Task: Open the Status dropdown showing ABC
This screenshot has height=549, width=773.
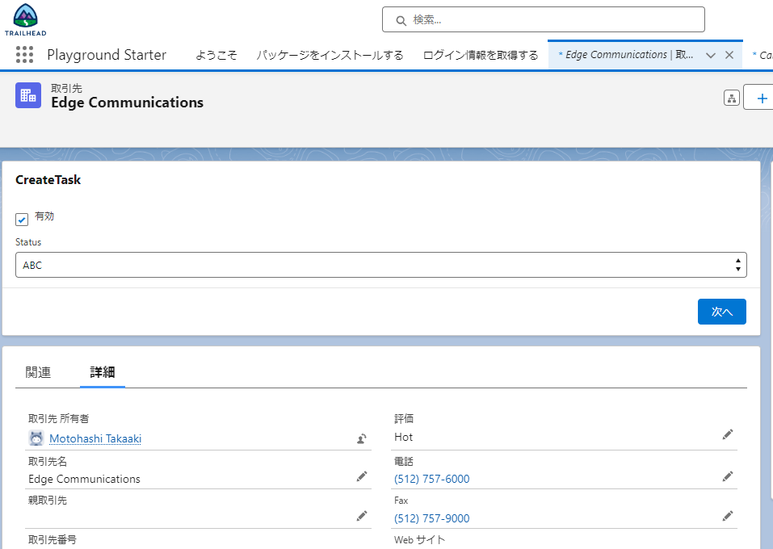Action: point(381,265)
